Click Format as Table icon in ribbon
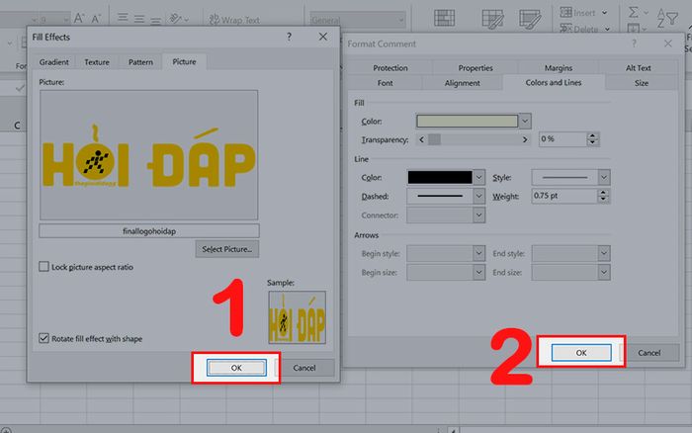The height and width of the screenshot is (433, 692). [x=492, y=19]
